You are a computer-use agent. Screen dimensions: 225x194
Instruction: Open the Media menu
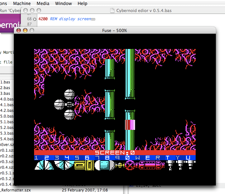(x=43, y=3)
